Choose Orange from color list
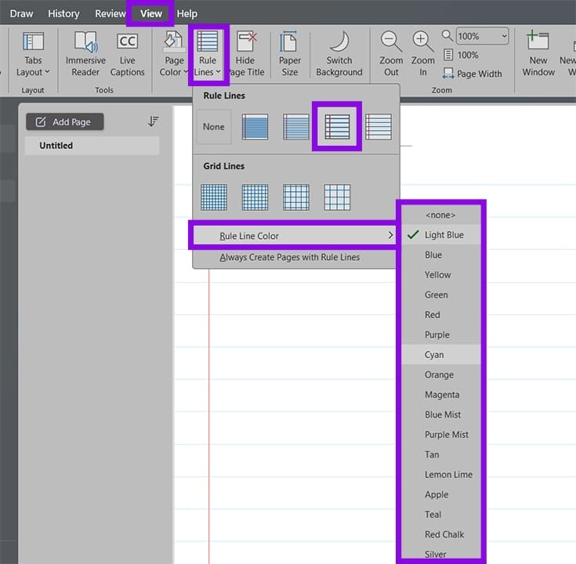Screen dimensions: 576x564 click(440, 374)
